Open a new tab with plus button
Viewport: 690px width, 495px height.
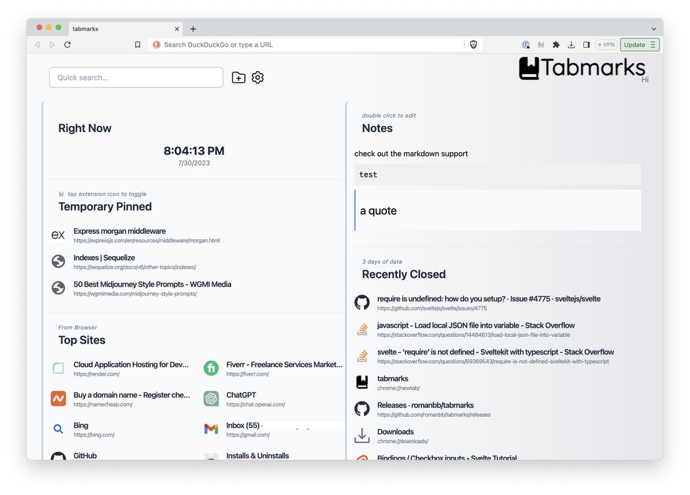coord(193,29)
